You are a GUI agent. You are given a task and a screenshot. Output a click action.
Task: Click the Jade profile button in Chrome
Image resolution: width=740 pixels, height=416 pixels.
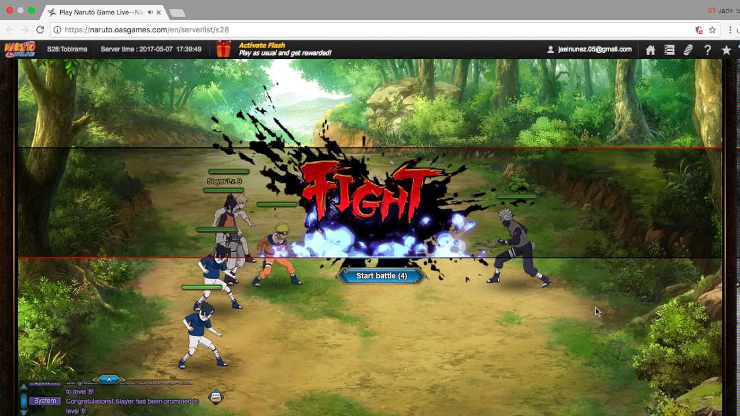pyautogui.click(x=723, y=10)
